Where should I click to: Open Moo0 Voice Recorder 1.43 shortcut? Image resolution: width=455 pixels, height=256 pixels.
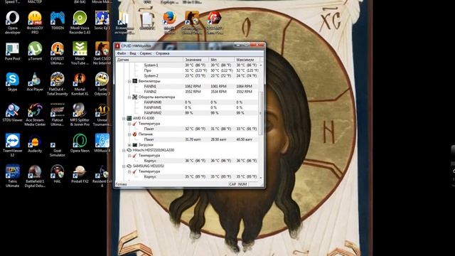coord(80,22)
